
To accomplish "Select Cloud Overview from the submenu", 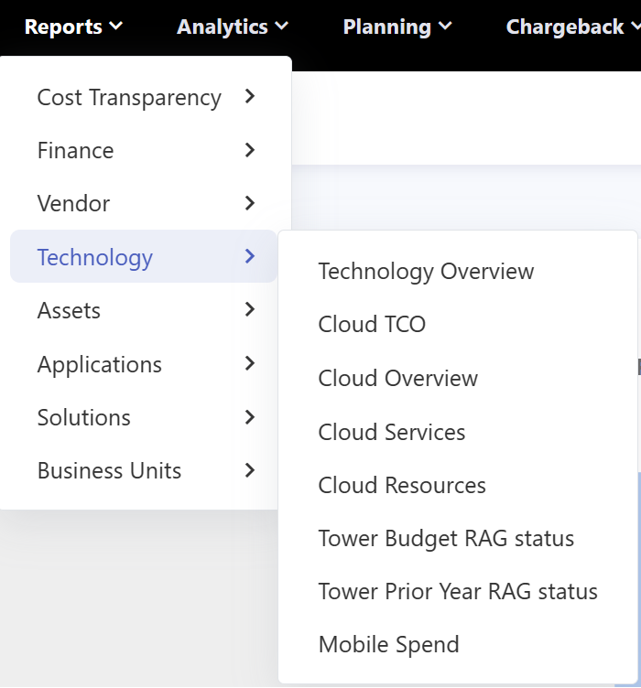I will coord(397,378).
